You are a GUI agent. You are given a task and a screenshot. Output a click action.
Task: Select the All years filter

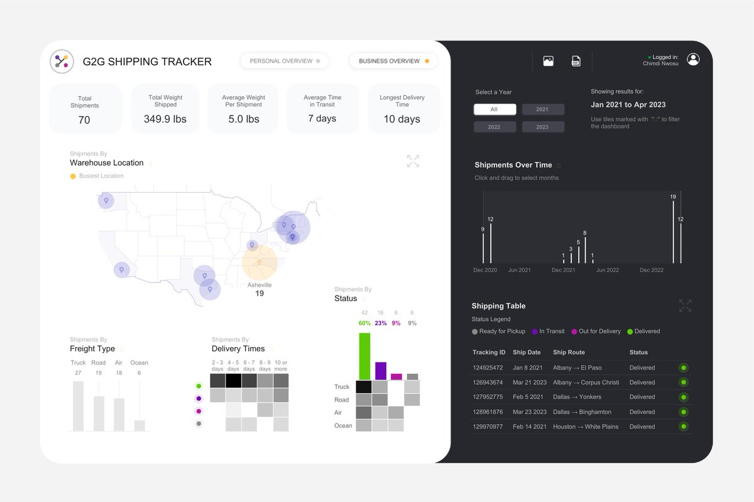coord(494,109)
